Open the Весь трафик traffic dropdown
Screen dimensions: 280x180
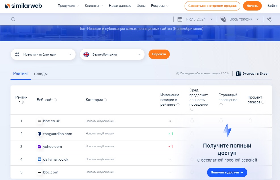(244, 19)
